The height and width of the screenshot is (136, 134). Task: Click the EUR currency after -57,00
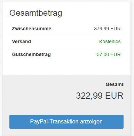click(116, 54)
